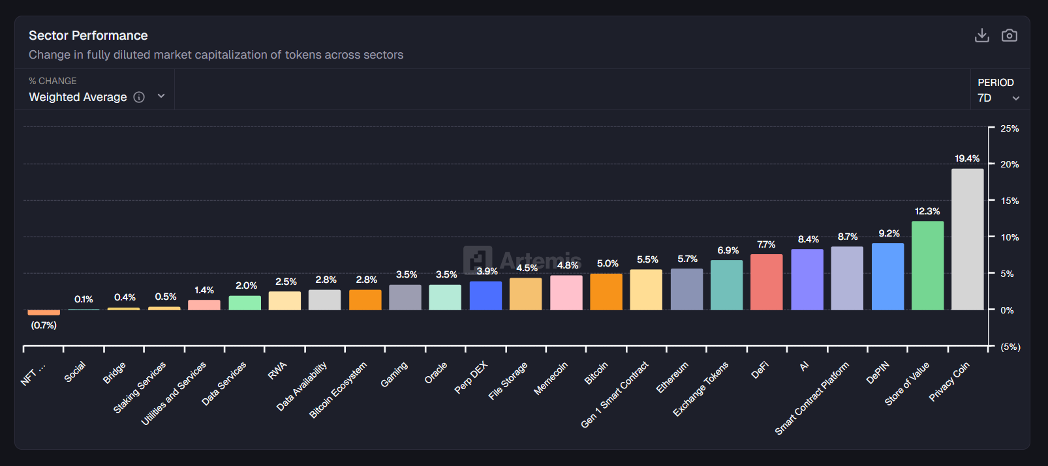The width and height of the screenshot is (1048, 466).
Task: Select the Data Services 2.0% green bar
Action: pyautogui.click(x=245, y=303)
